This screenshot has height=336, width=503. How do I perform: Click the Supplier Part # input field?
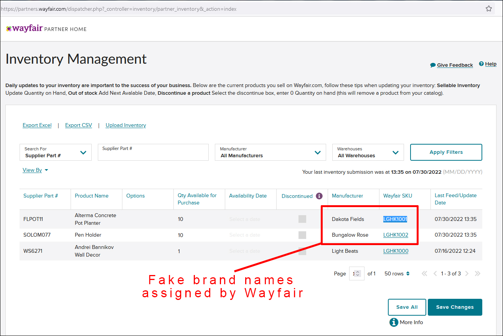[x=153, y=152]
